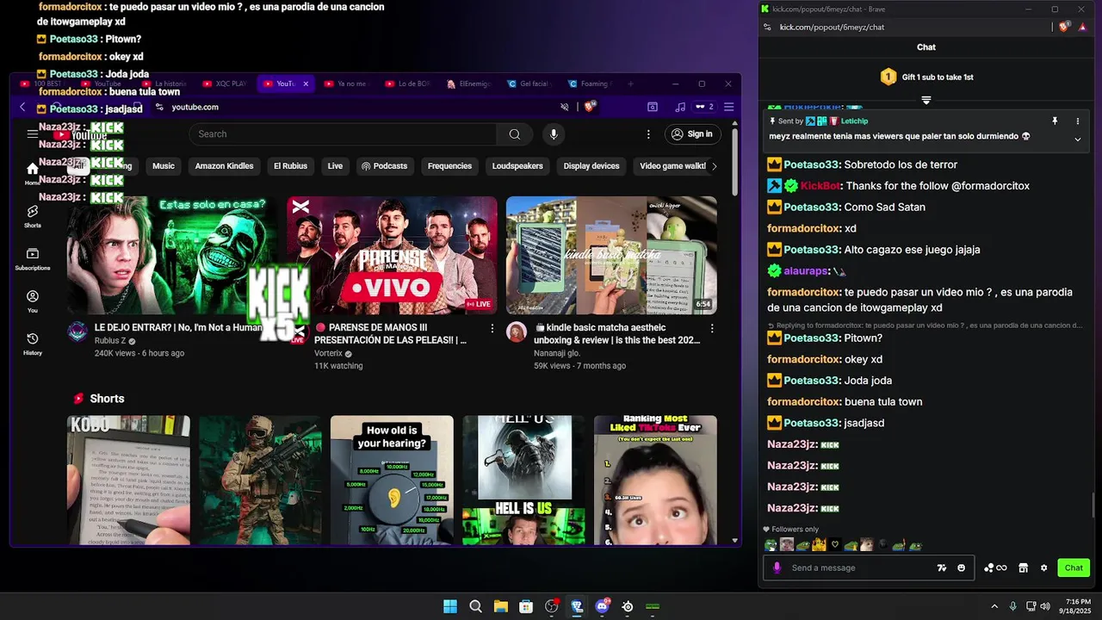Open History in the YouTube sidebar
This screenshot has width=1102, height=620.
pos(33,344)
